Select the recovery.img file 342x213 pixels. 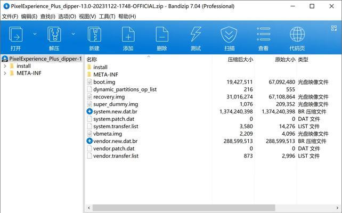click(109, 97)
